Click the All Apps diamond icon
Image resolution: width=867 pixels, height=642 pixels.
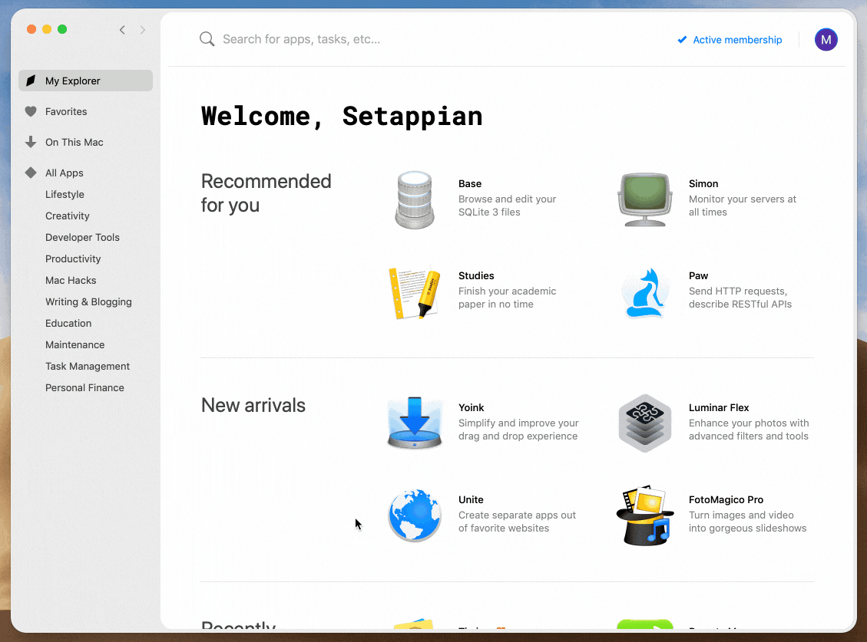[31, 173]
